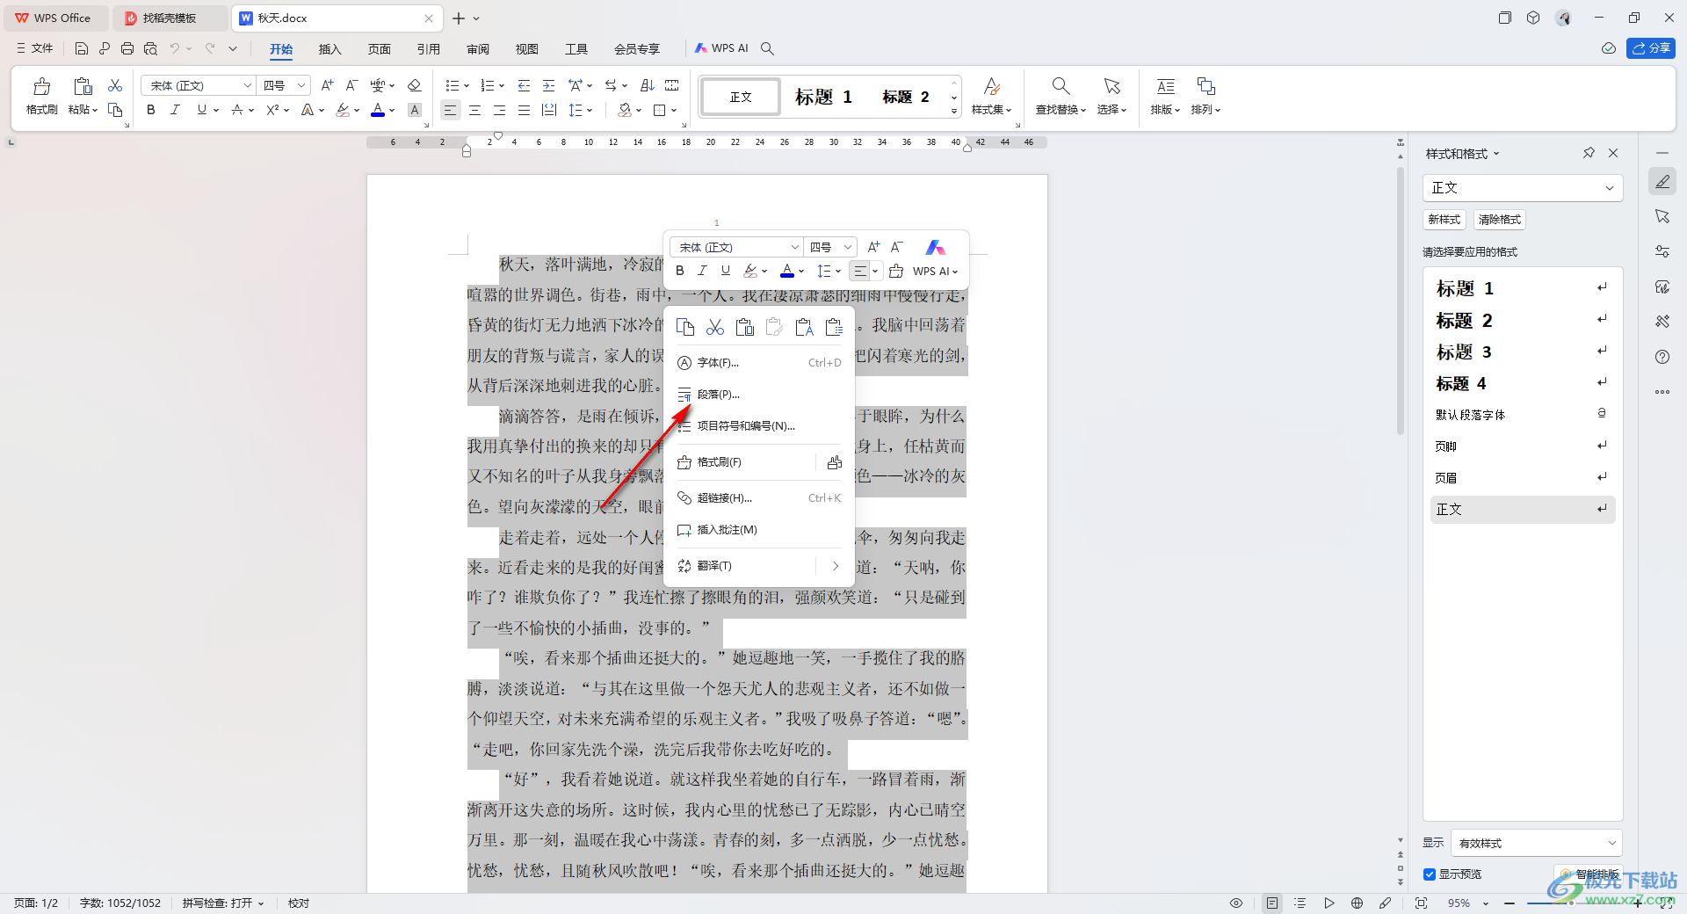This screenshot has width=1687, height=914.
Task: Toggle Bold on the floating mini toolbar
Action: pyautogui.click(x=680, y=271)
